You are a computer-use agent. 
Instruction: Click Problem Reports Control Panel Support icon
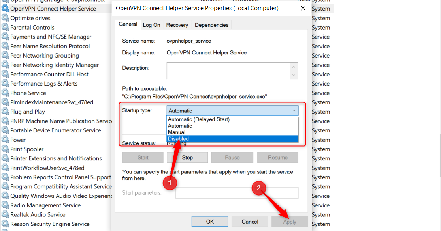tap(6, 177)
